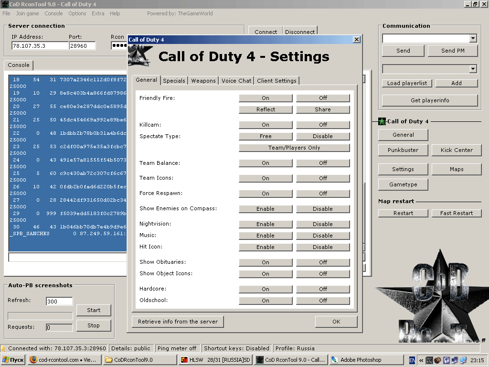Viewport: 489px width, 367px height.
Task: Turn Friendly Fire On
Action: [x=266, y=98]
